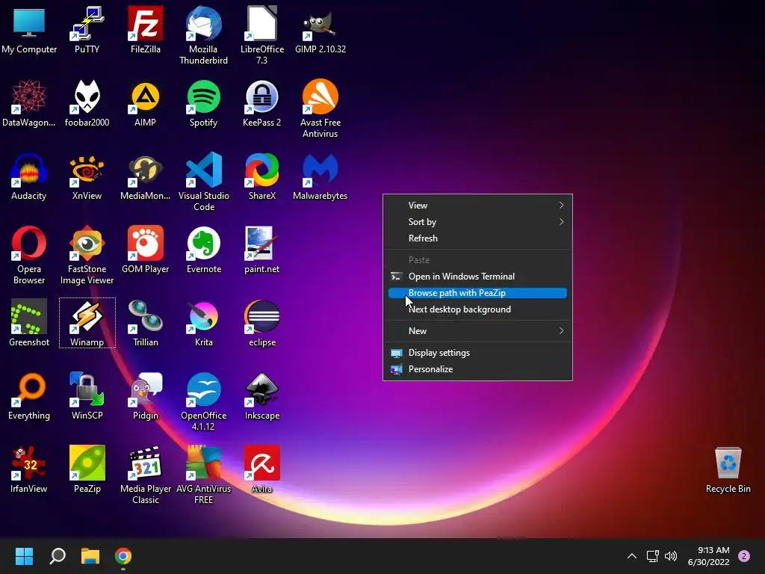Select the Winamp shortcut

click(x=87, y=323)
